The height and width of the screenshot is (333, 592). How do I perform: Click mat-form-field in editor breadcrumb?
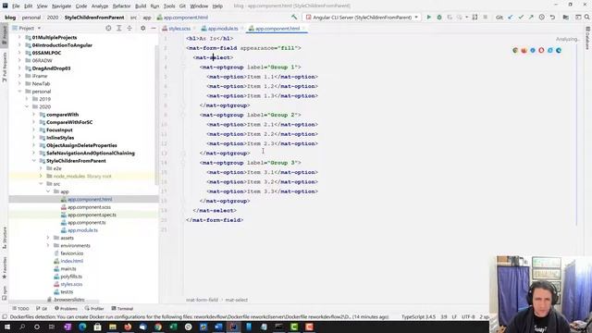pyautogui.click(x=202, y=300)
